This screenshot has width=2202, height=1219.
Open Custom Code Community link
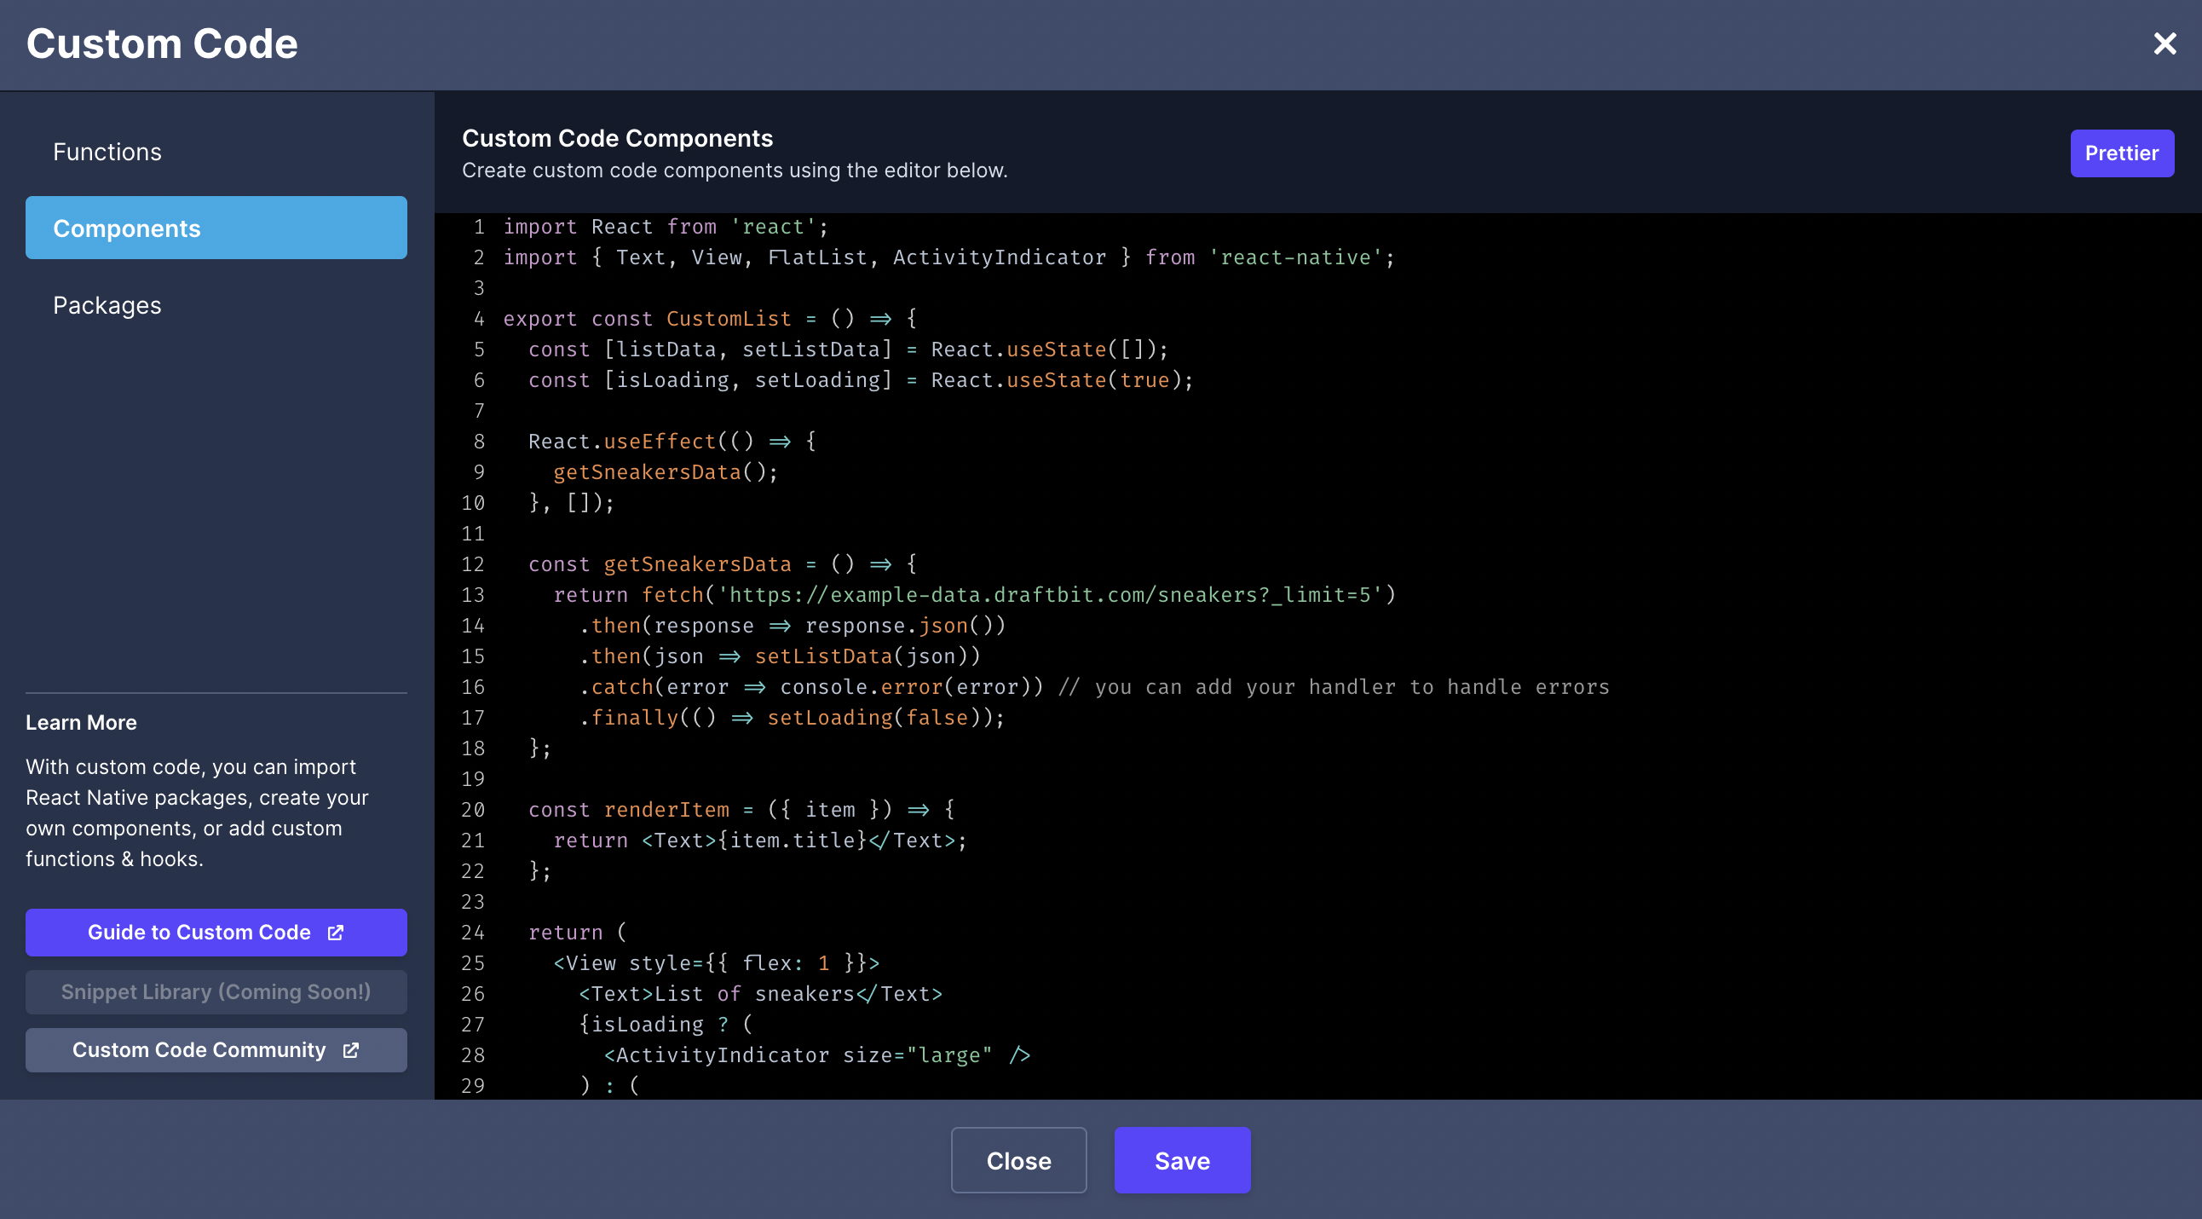tap(216, 1049)
